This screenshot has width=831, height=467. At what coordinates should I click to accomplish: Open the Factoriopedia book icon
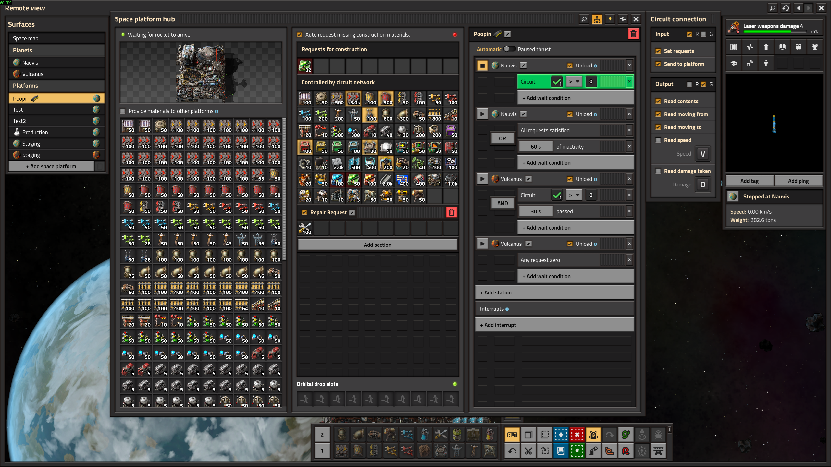click(782, 47)
